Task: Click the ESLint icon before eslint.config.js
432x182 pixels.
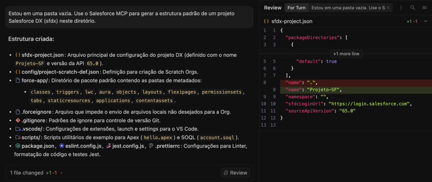Action: pyautogui.click(x=62, y=146)
